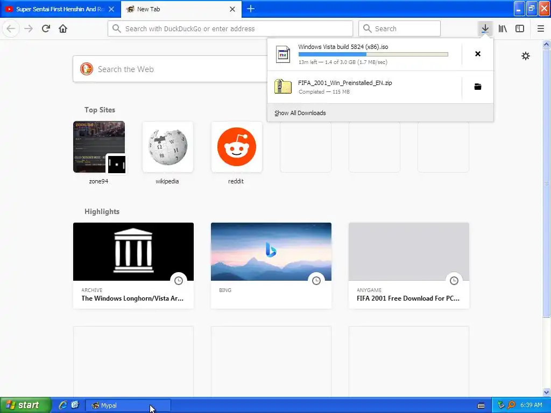Show All Downloads

tap(300, 113)
